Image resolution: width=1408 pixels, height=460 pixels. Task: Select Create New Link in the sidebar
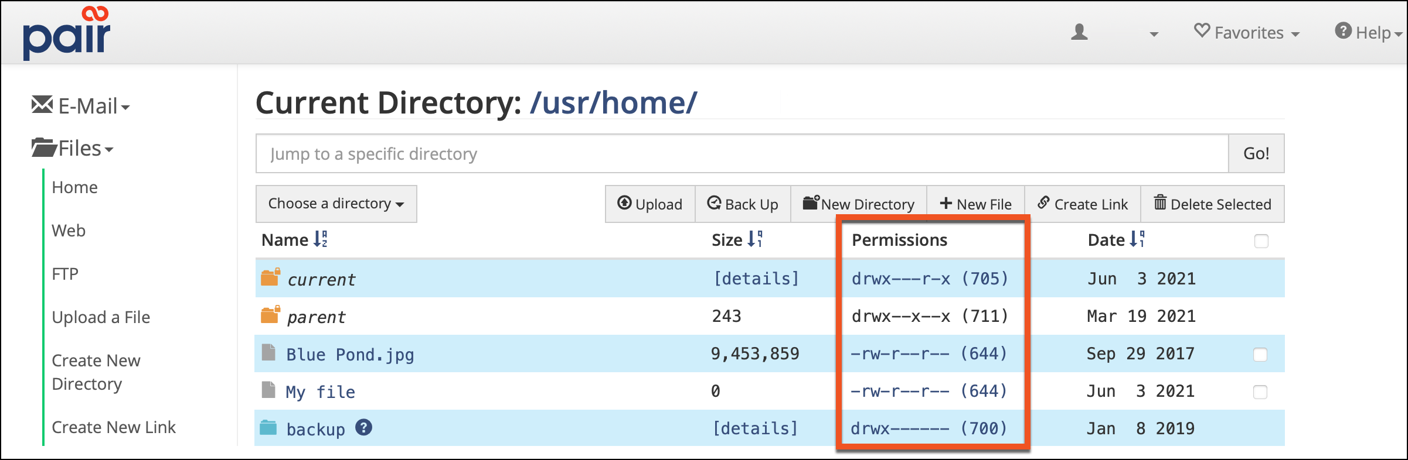[114, 427]
